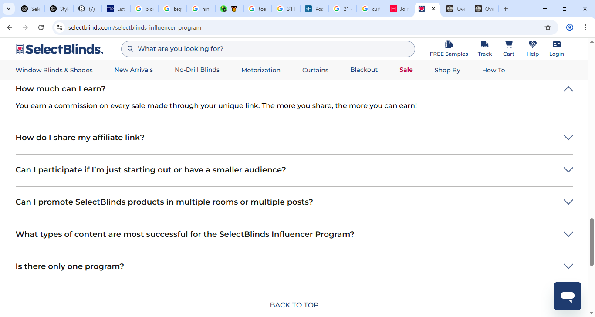The height and width of the screenshot is (317, 595).
Task: Click the address bar URL
Action: (x=135, y=27)
